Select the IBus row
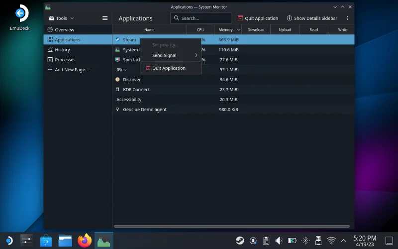 pyautogui.click(x=233, y=69)
